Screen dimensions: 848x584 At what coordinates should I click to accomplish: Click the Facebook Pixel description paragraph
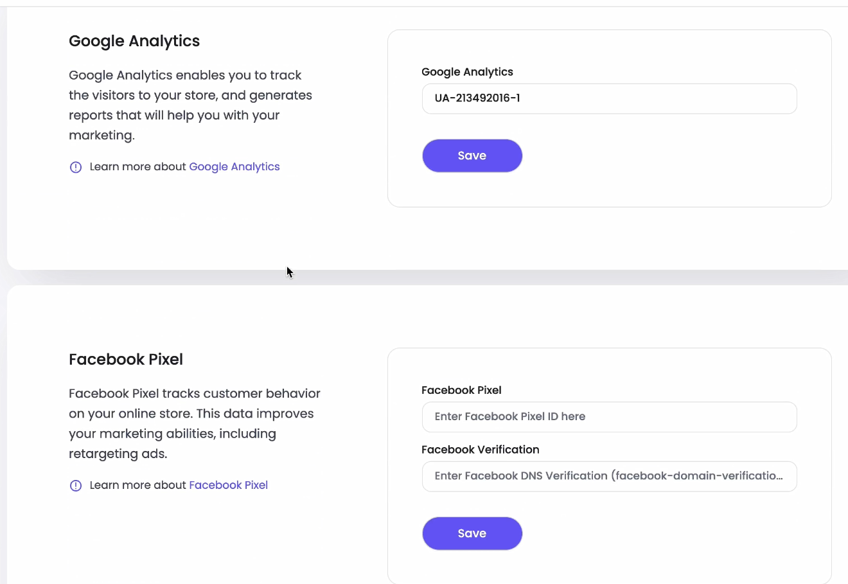click(194, 423)
